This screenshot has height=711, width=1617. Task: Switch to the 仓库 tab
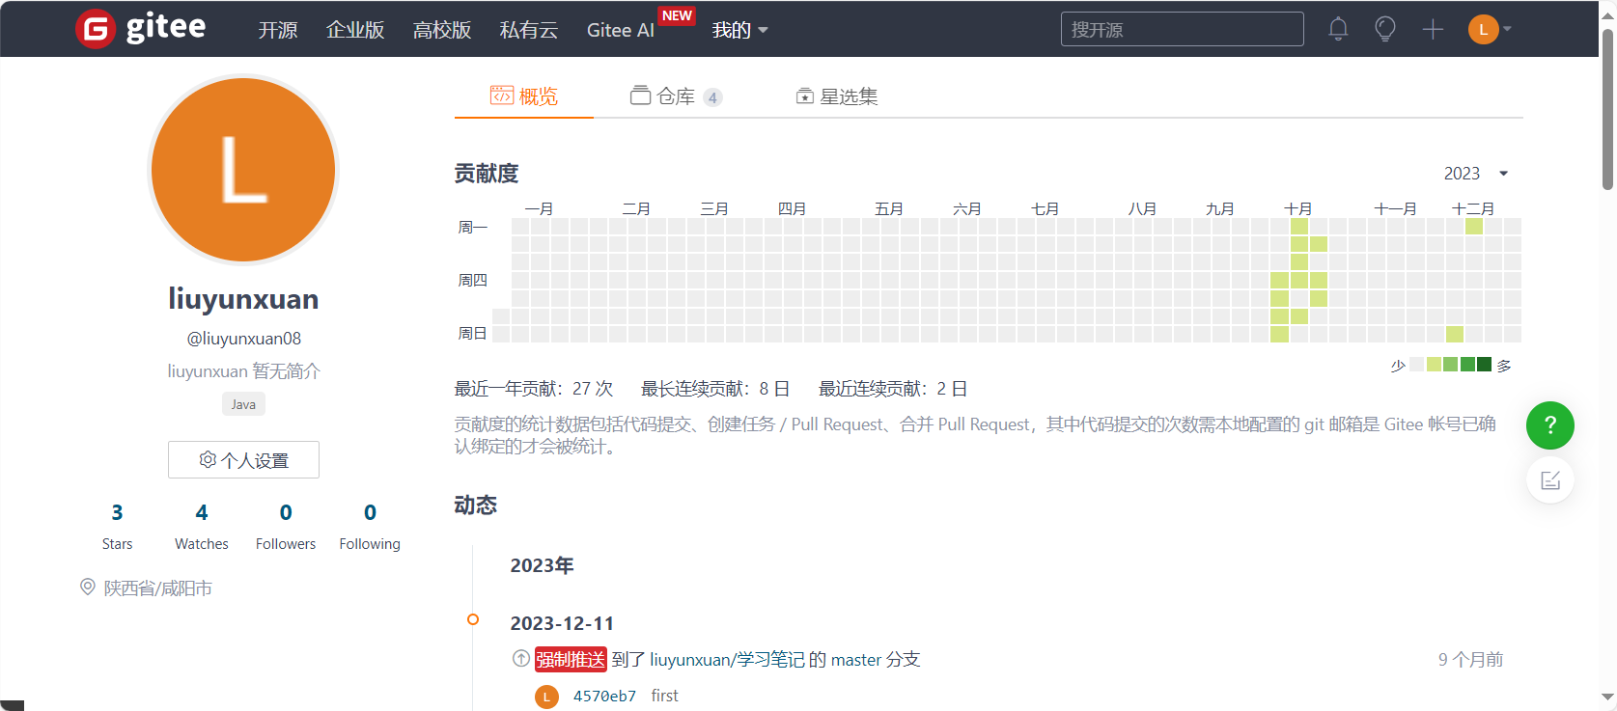(675, 96)
